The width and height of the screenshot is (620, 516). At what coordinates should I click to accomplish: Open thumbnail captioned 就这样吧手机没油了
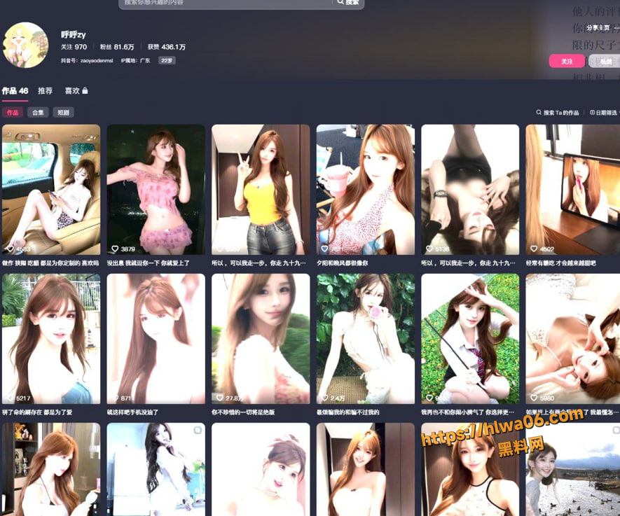tap(156, 339)
